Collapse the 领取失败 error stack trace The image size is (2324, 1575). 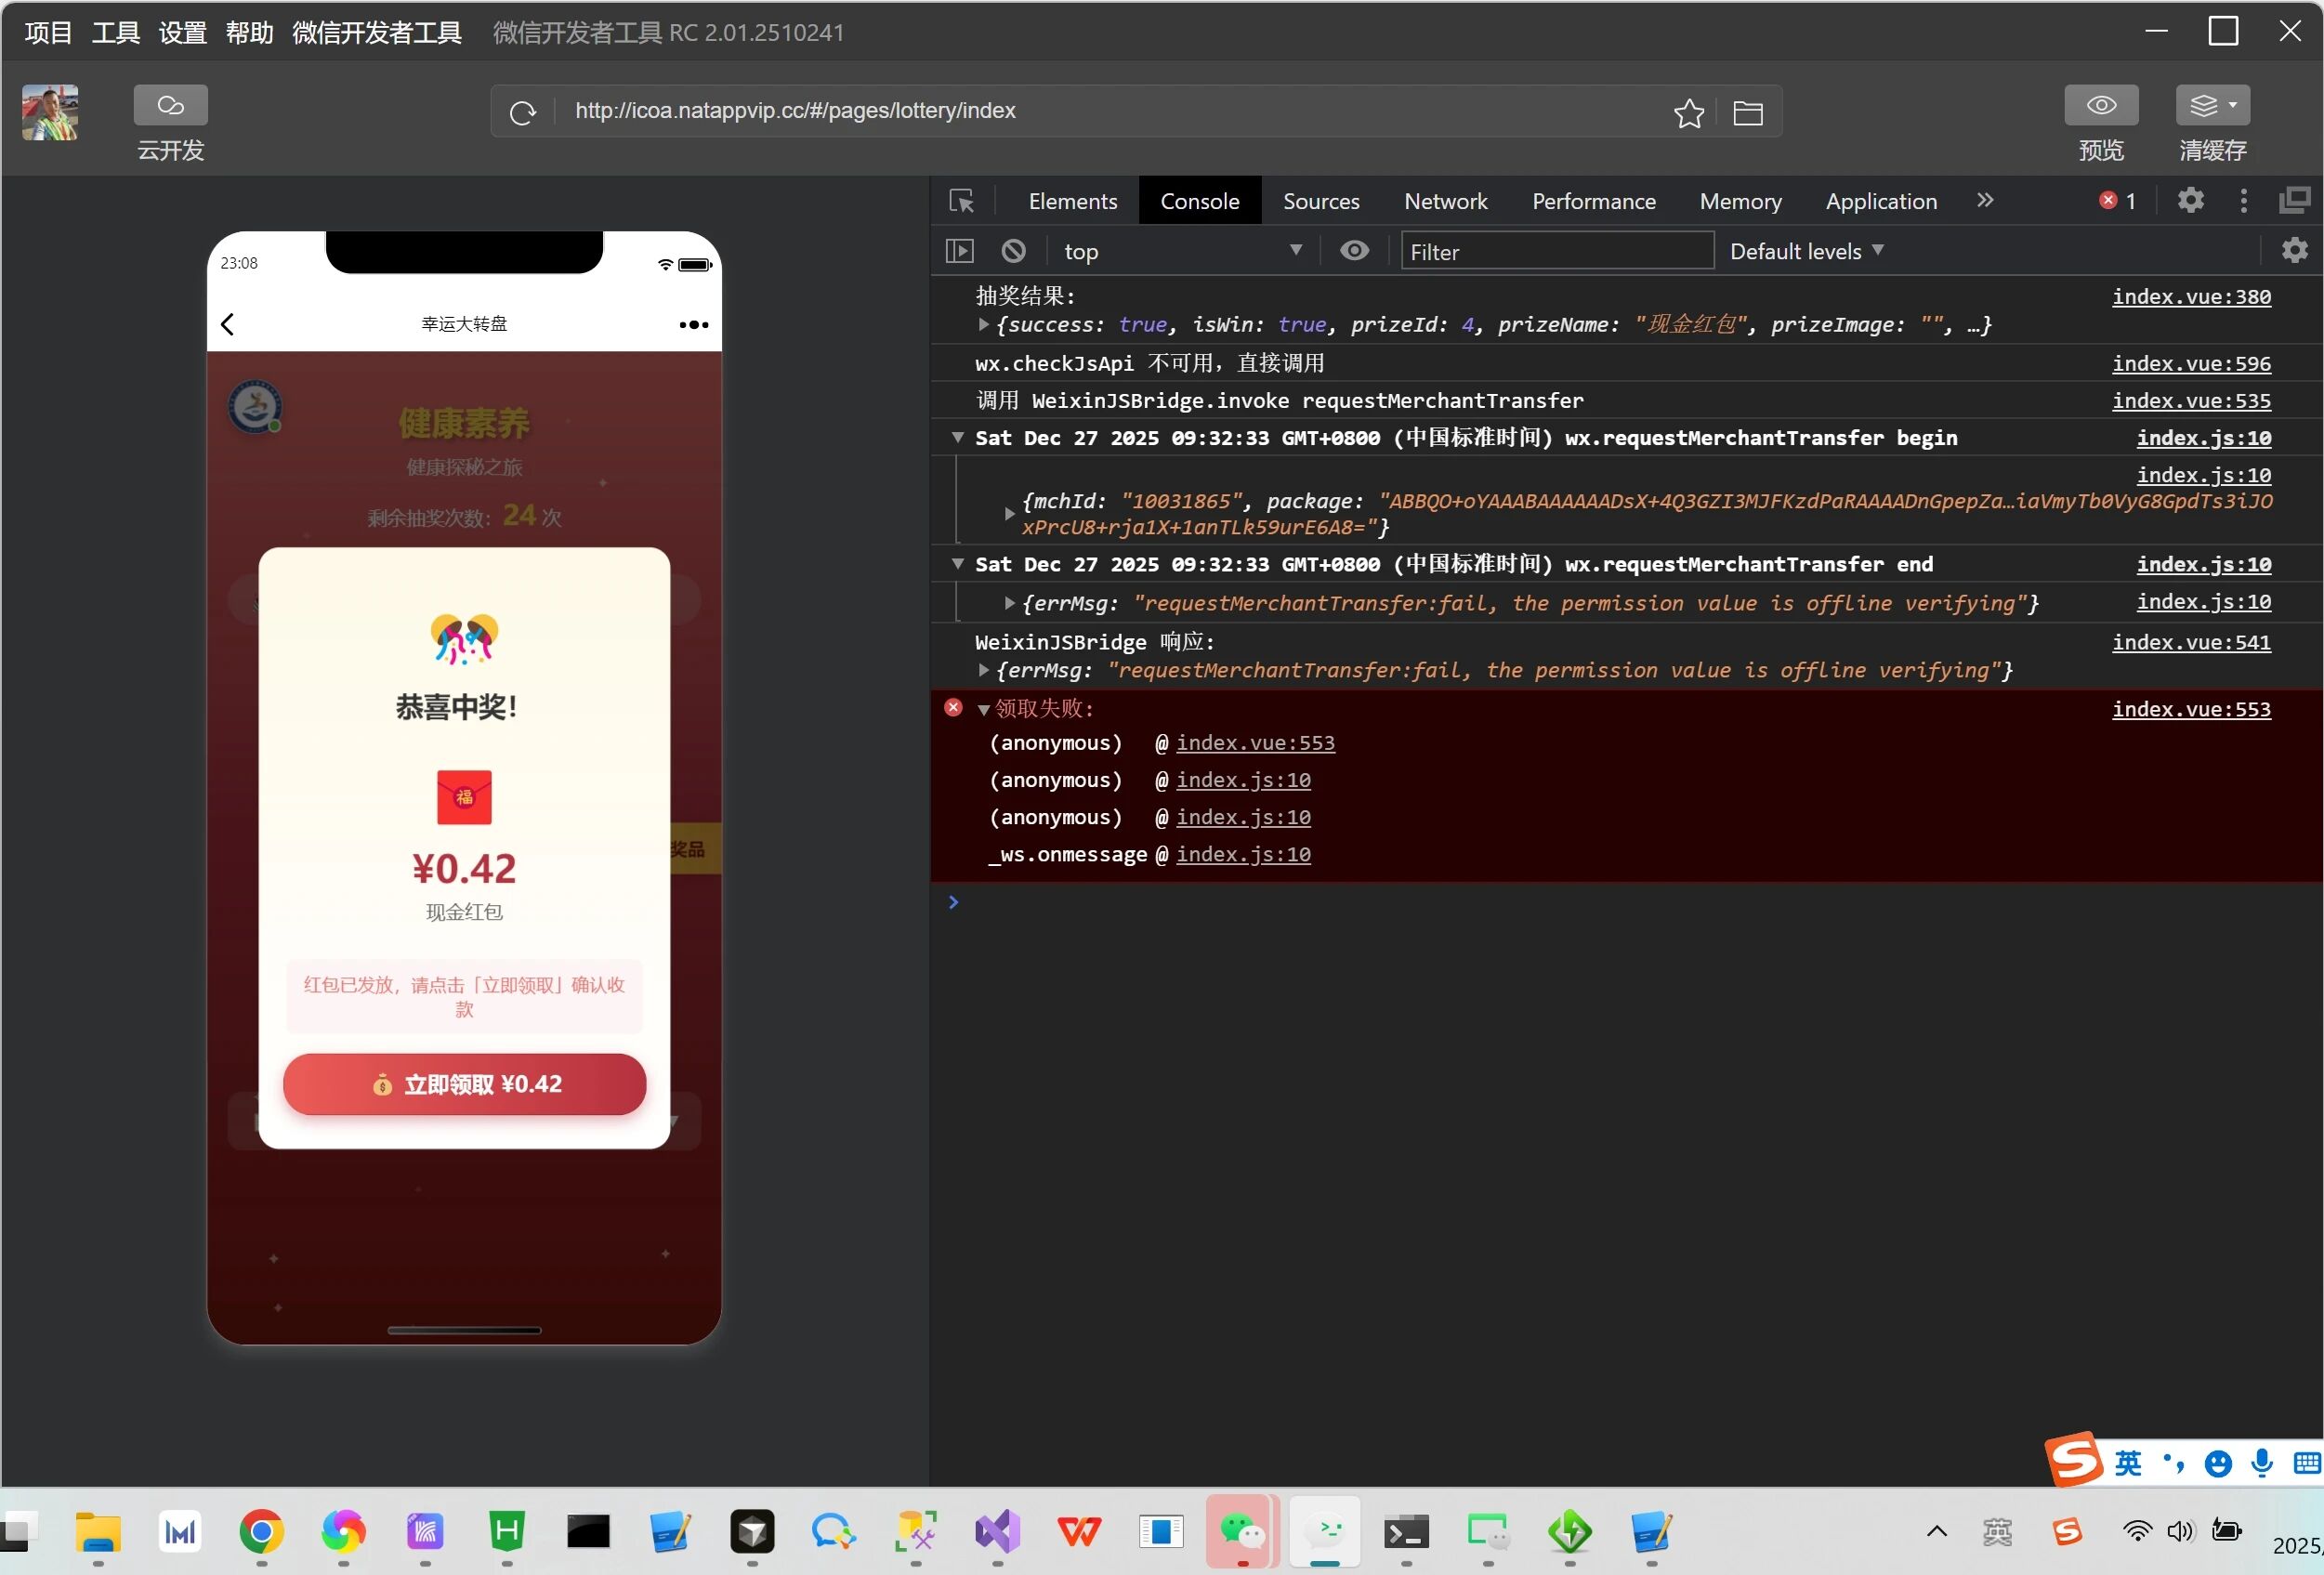[983, 710]
